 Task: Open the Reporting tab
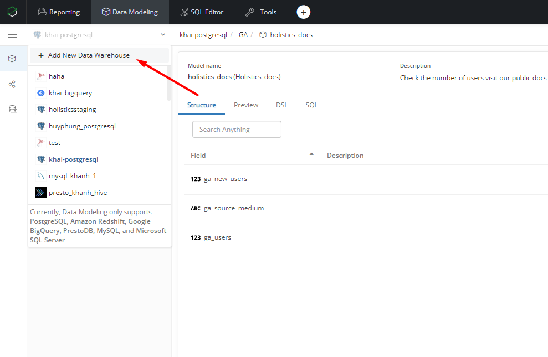point(59,12)
